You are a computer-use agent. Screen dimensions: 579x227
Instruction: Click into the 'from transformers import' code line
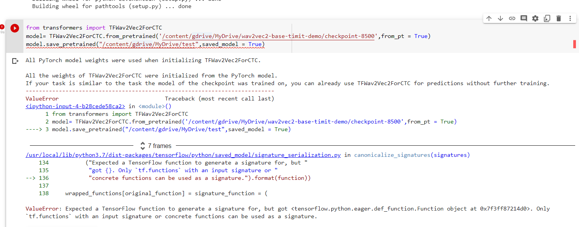[94, 28]
